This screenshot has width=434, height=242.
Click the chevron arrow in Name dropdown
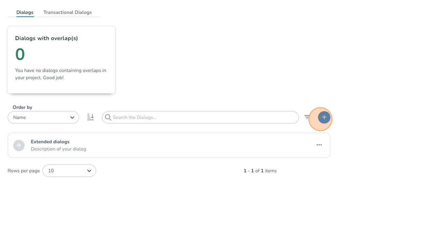[x=72, y=117]
